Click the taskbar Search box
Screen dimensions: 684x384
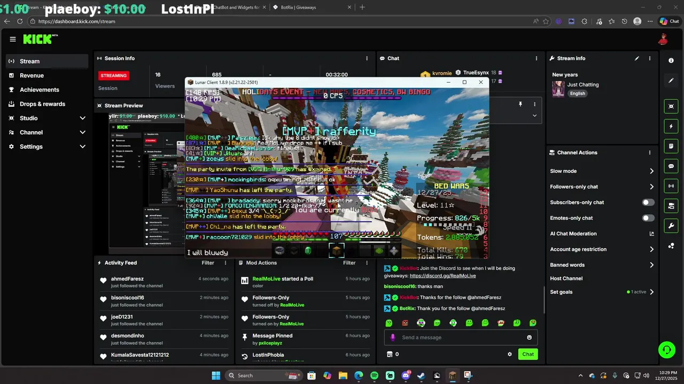pos(262,375)
